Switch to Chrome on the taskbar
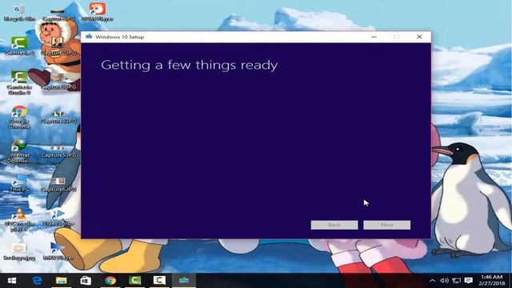This screenshot has width=512, height=288. coord(110,281)
